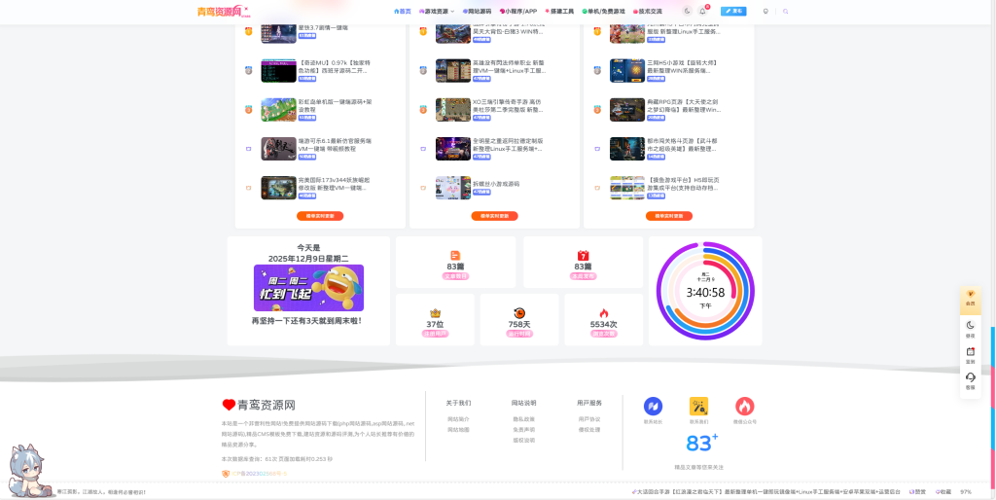Open 都市闯关格斗页游 post link
The width and height of the screenshot is (996, 500).
(x=684, y=145)
